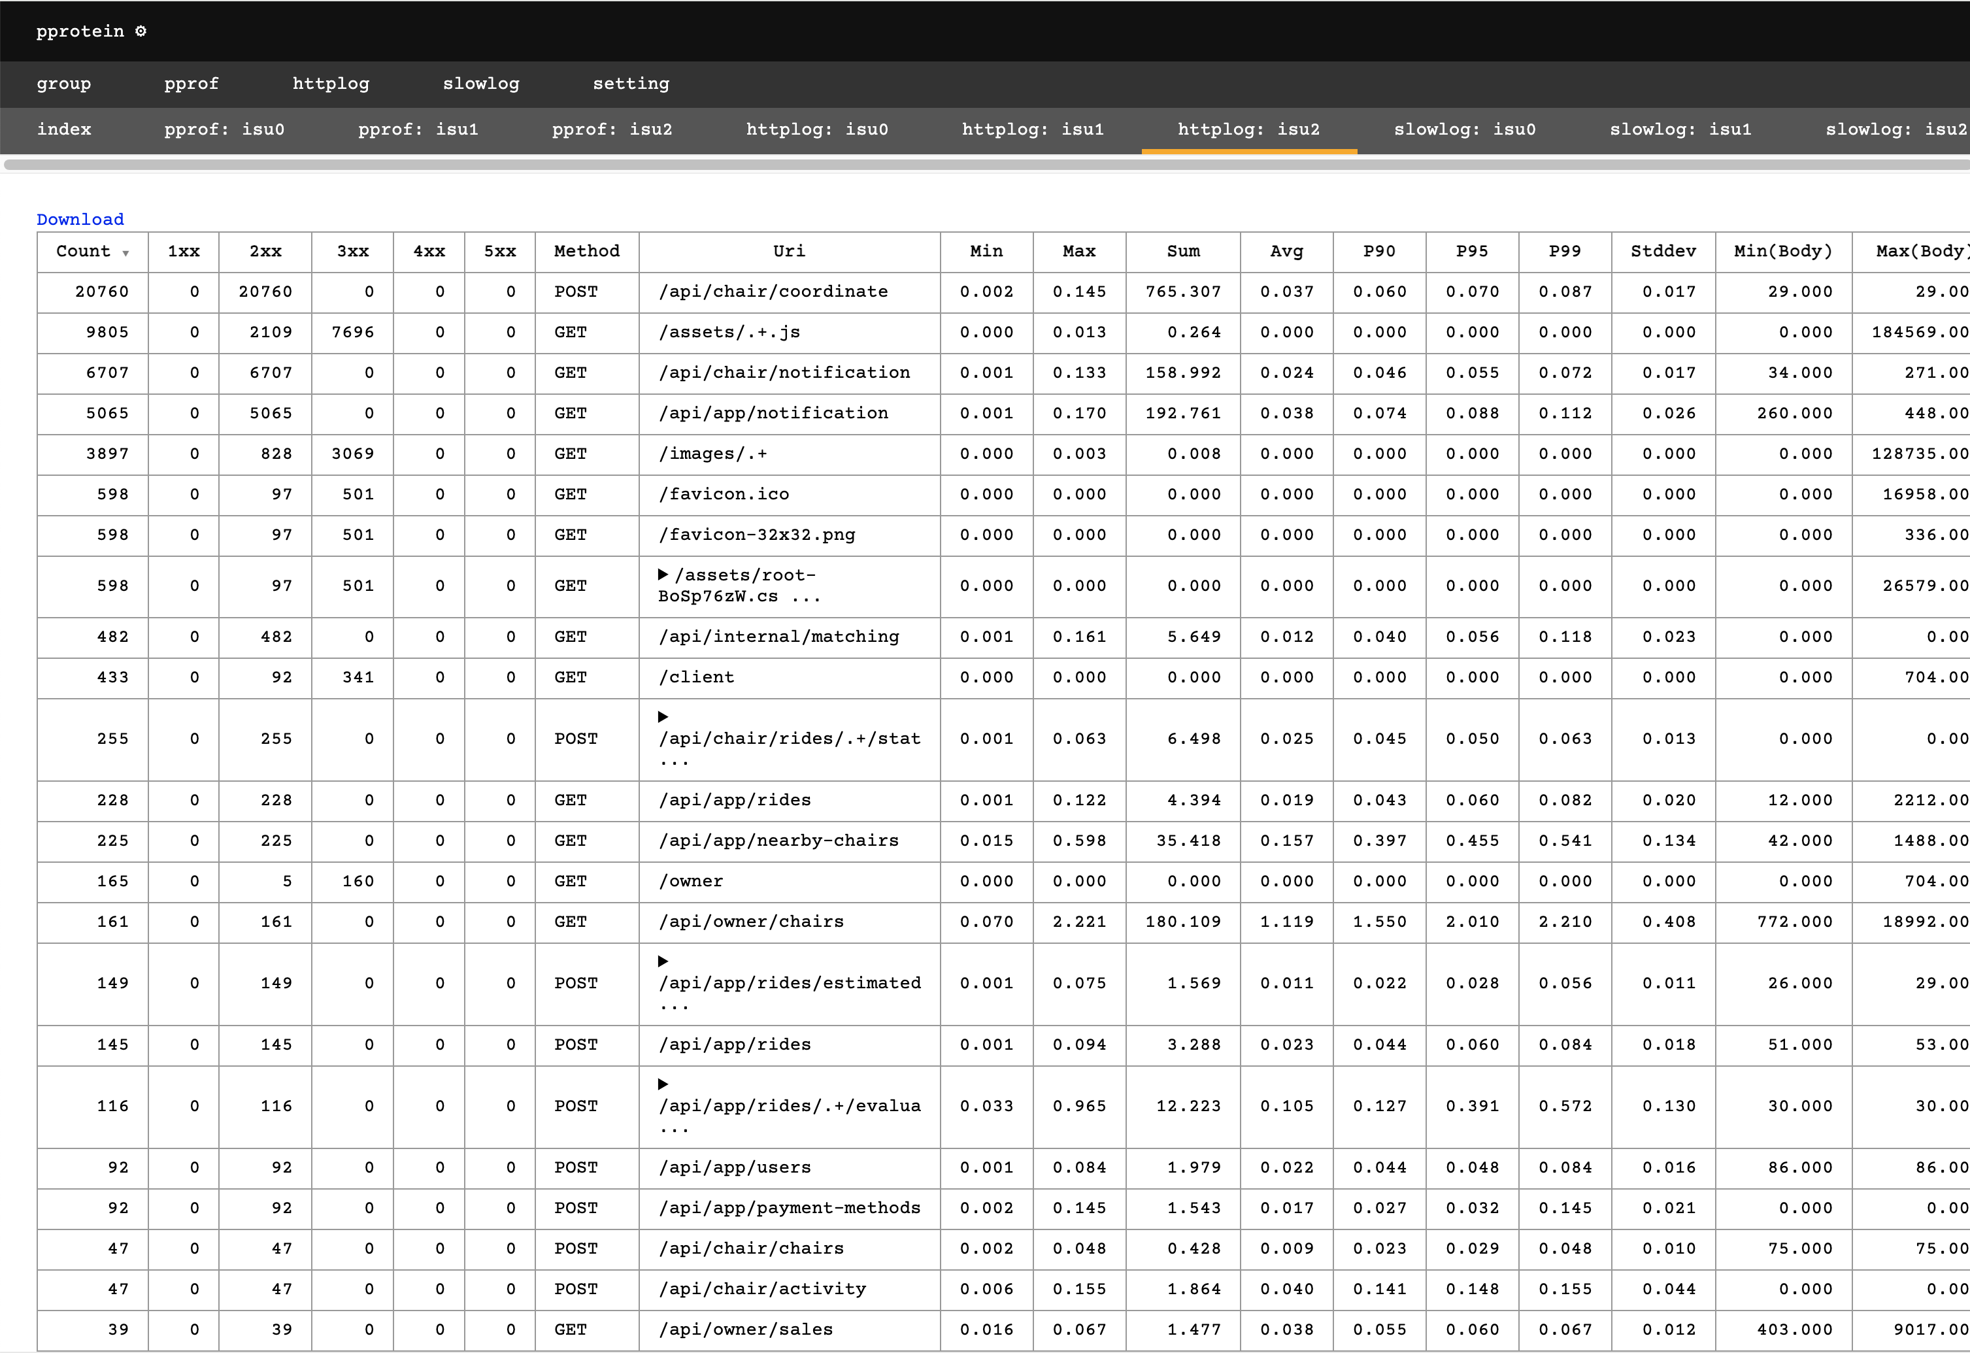Click the gear icon next to pprotein

[x=141, y=31]
